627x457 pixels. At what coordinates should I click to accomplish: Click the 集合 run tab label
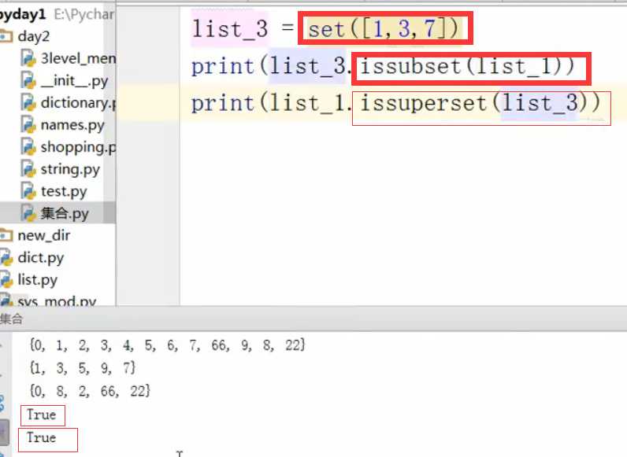click(x=11, y=319)
